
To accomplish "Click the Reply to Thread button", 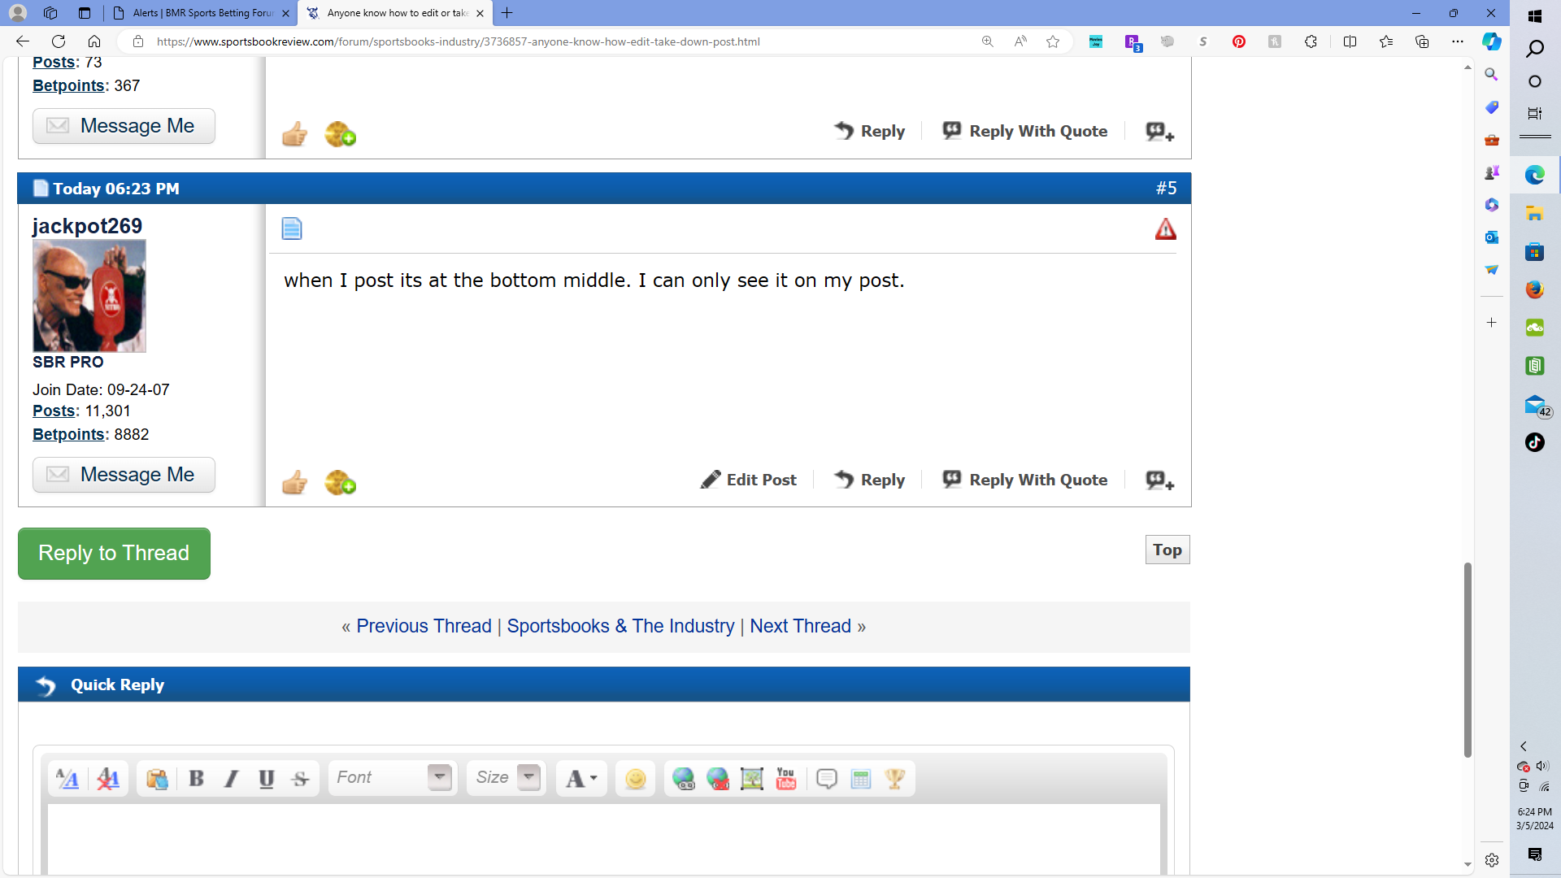I will tap(114, 554).
